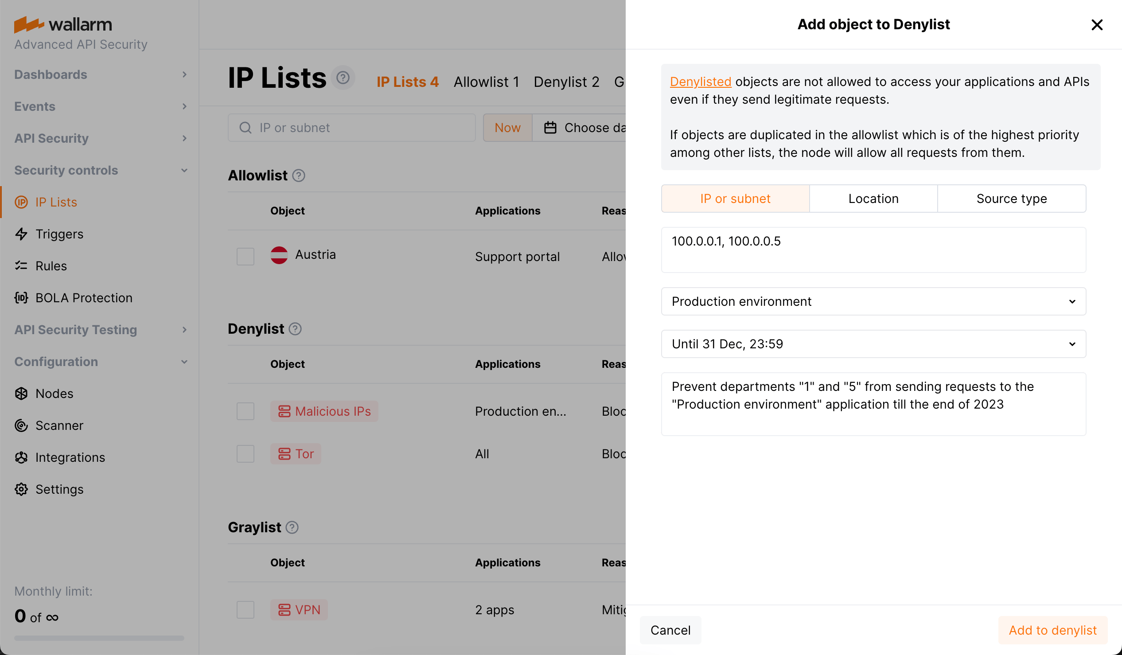Open the Denylisted documentation link
Viewport: 1122px width, 655px height.
700,82
